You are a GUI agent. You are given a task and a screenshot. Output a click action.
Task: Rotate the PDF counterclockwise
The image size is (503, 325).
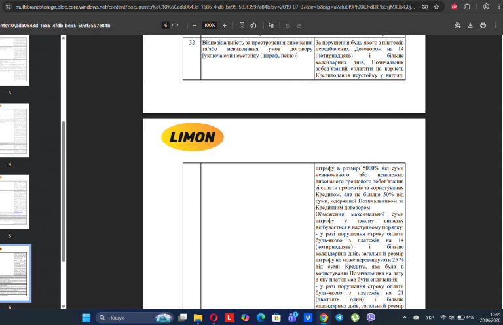[253, 26]
